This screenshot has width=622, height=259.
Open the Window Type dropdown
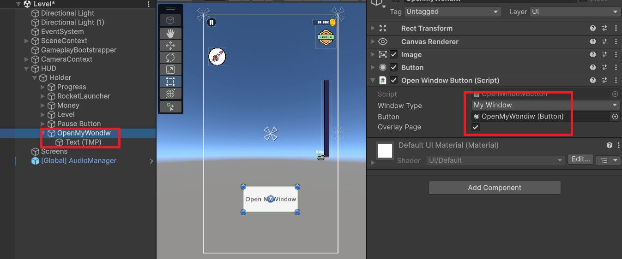(545, 105)
